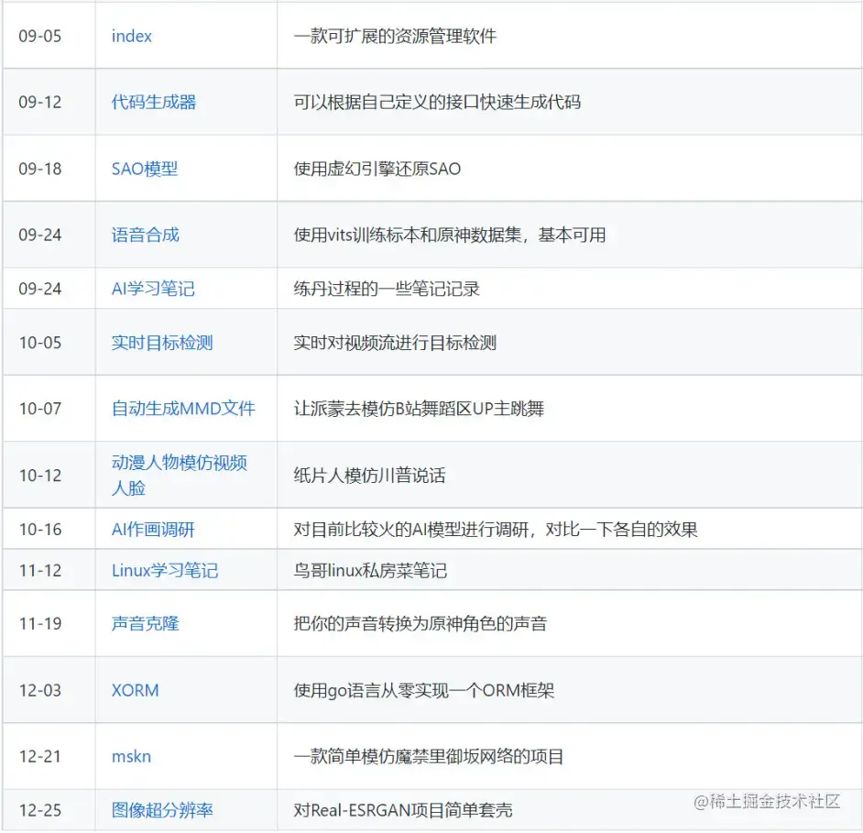Image resolution: width=863 pixels, height=833 pixels.
Task: Open the mskn project link
Action: point(130,757)
